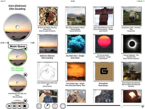Open the Fix You single cover
The image size is (145, 109).
(x=103, y=44)
